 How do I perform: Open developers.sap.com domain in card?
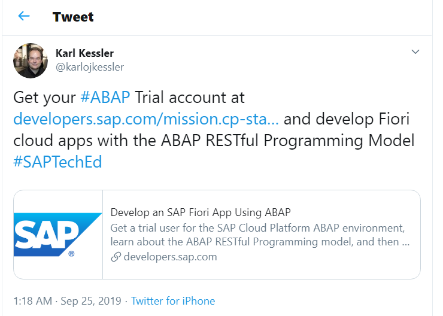(x=171, y=257)
